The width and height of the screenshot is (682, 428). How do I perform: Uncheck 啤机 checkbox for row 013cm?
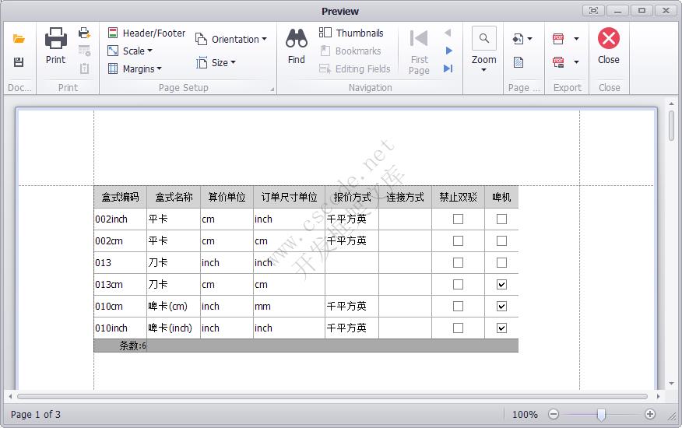pyautogui.click(x=501, y=285)
